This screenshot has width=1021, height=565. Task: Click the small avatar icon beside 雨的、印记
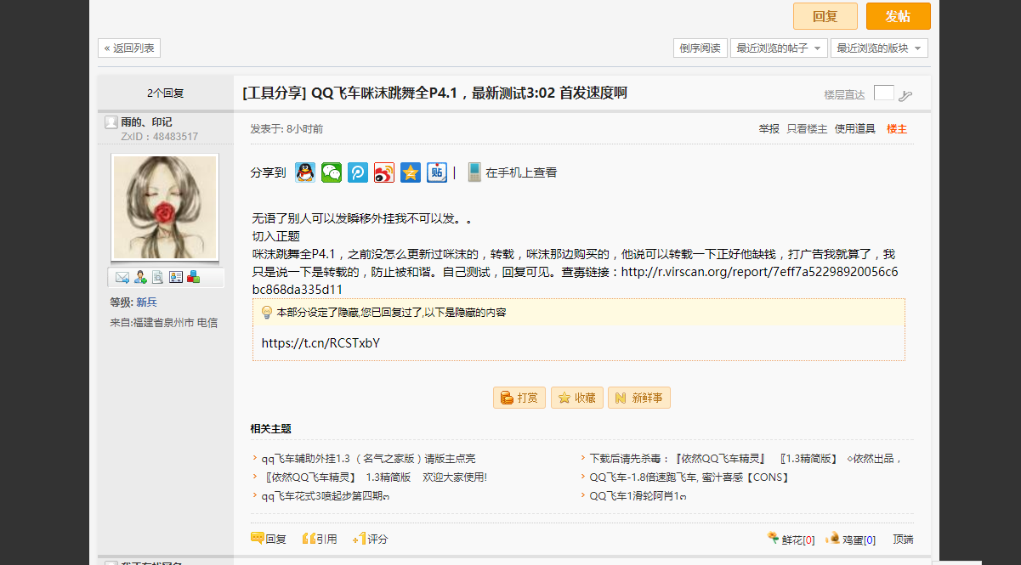(111, 122)
